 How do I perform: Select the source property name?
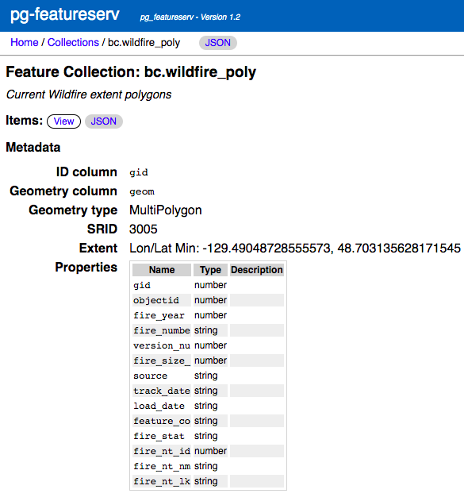click(151, 376)
